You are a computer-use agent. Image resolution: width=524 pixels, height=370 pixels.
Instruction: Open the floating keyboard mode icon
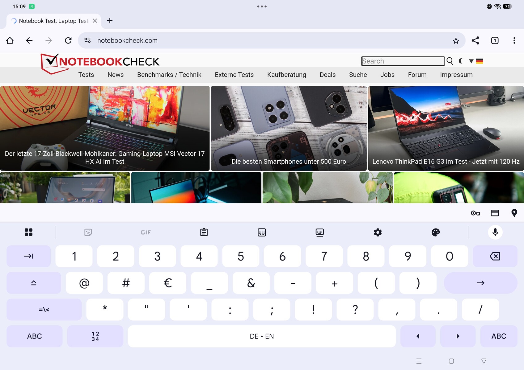pyautogui.click(x=320, y=232)
